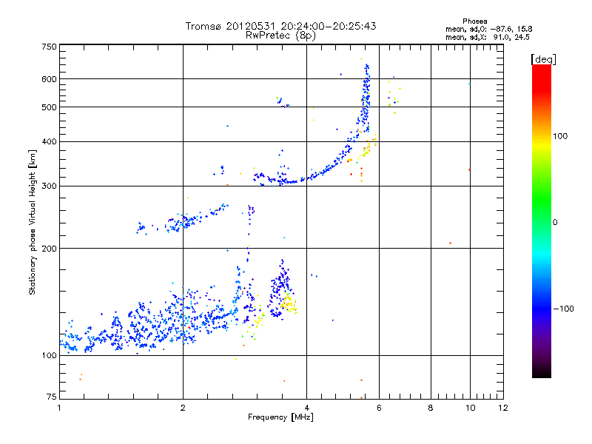Click the y-axis title 'Stationary phase Virtual Height [km]'
This screenshot has height=444, width=592.
pyautogui.click(x=33, y=222)
